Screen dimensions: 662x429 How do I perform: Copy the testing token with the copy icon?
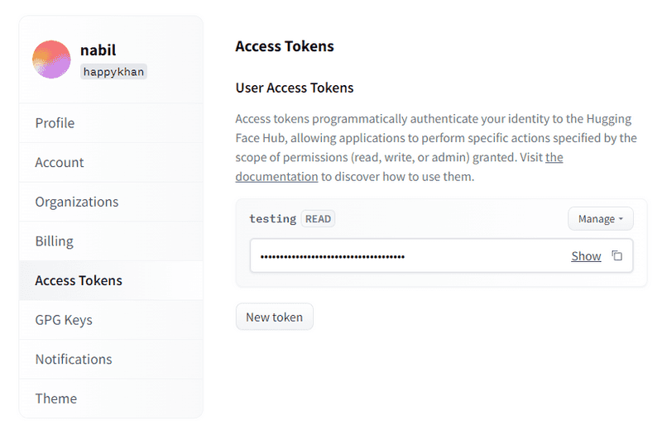616,255
